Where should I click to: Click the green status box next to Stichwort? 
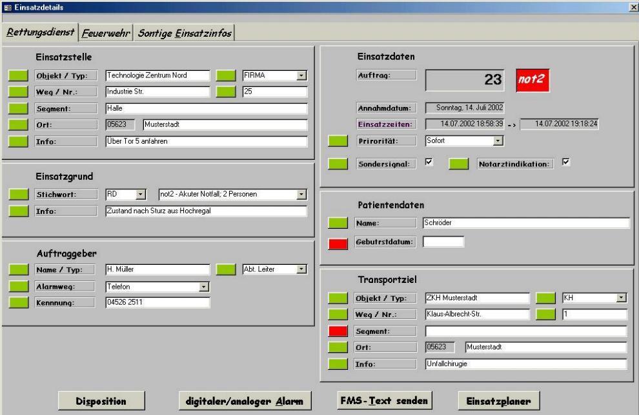click(x=19, y=194)
